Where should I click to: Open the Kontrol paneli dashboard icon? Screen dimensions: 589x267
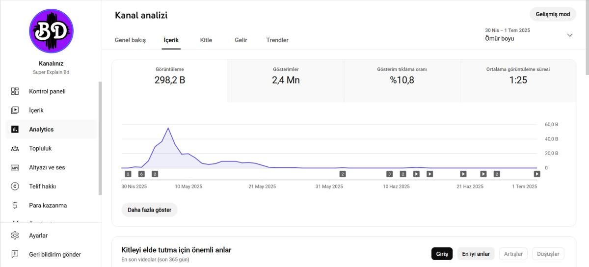coord(15,91)
